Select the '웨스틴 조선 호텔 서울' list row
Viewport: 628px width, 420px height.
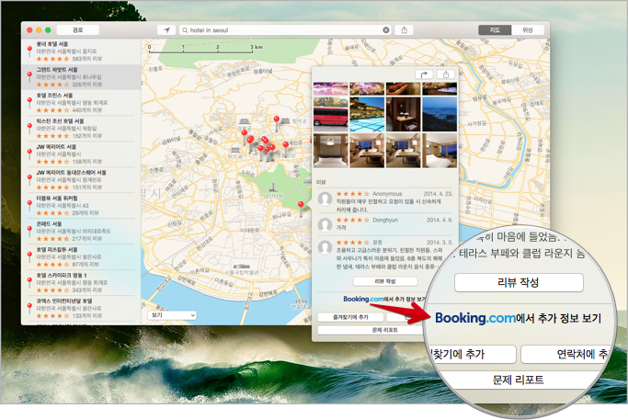(81, 128)
